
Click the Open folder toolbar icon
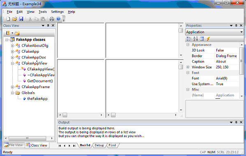(14, 19)
